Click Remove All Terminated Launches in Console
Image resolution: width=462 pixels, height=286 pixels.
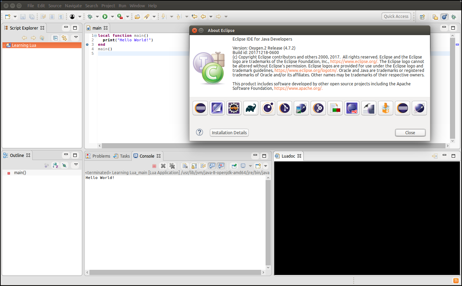pyautogui.click(x=172, y=166)
